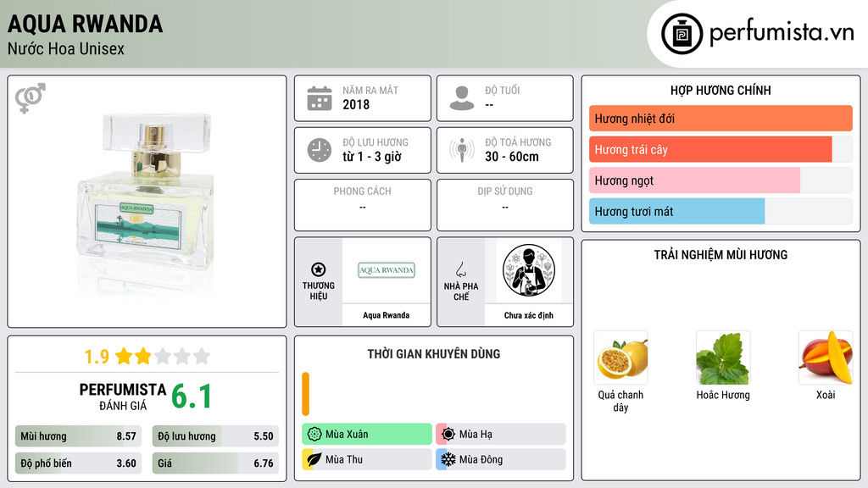Click the Thời gian khuyên dùng heading
This screenshot has width=868, height=488.
click(434, 354)
